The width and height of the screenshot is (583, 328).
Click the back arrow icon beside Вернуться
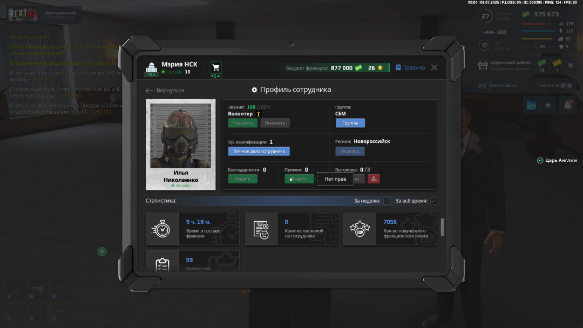click(x=150, y=90)
